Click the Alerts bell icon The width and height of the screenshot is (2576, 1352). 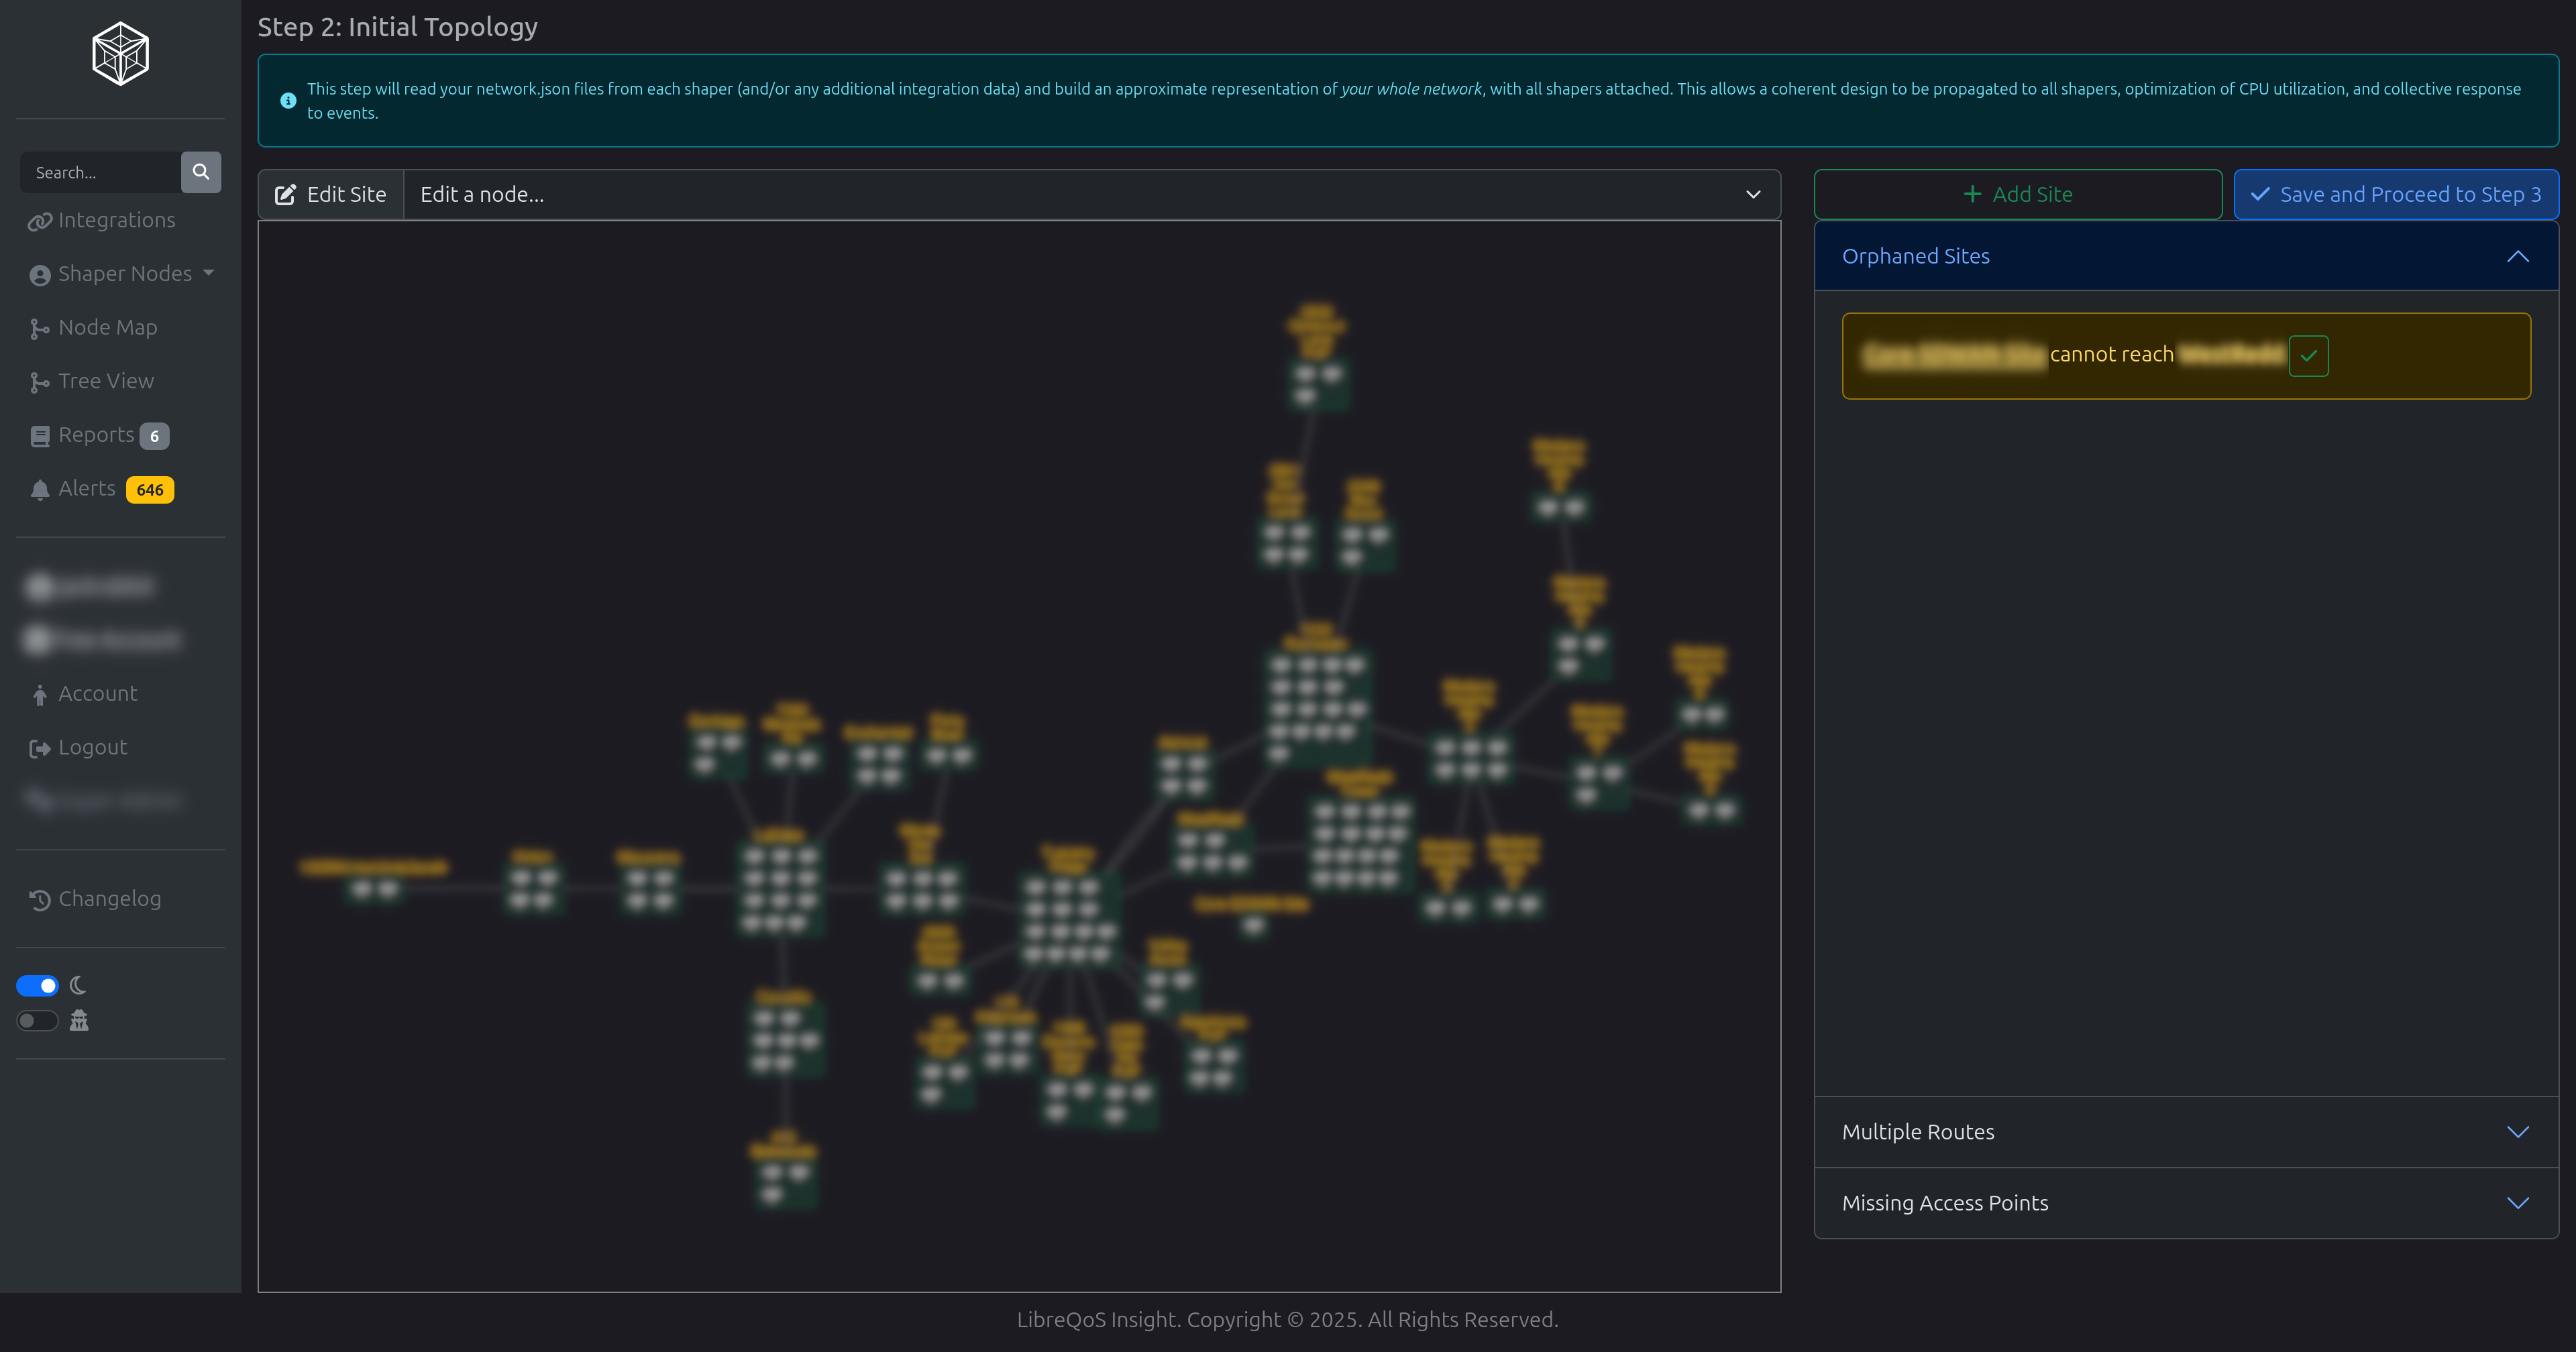click(x=40, y=490)
